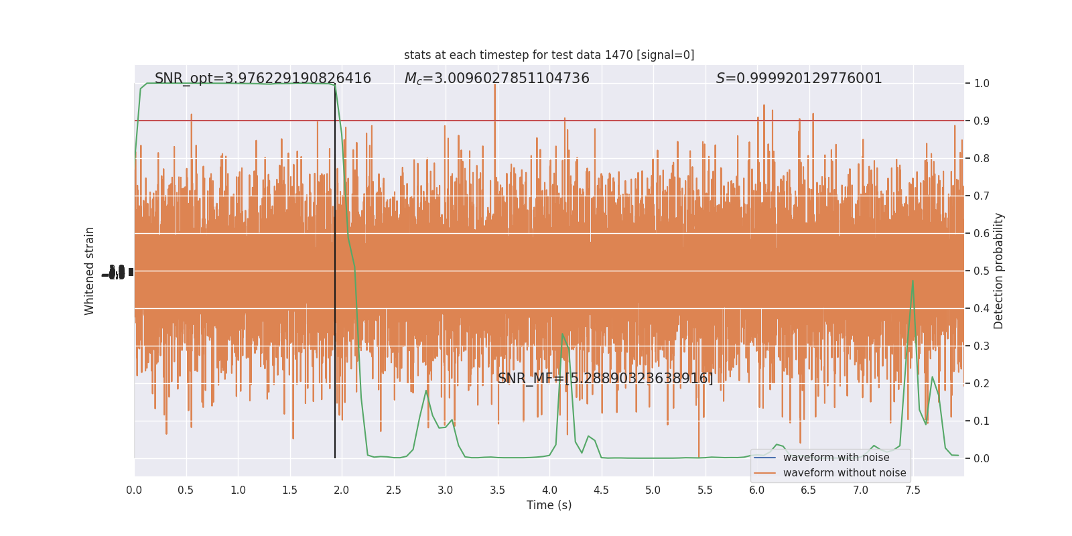Click time axis tick label 6.0
Image resolution: width=1072 pixels, height=536 pixels.
coord(757,490)
